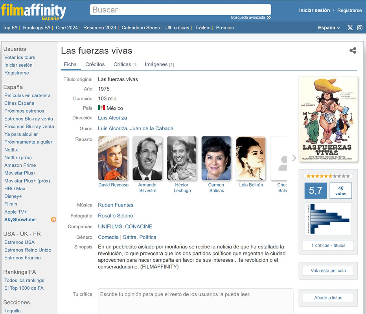Open Búsqueda avanzada link
This screenshot has width=366, height=314.
click(x=248, y=18)
